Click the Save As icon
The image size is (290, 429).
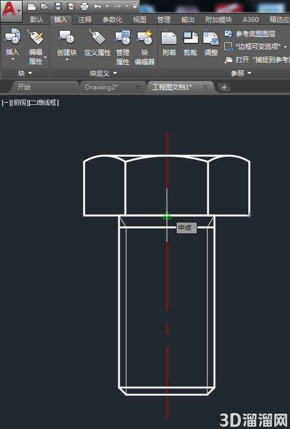(x=71, y=6)
